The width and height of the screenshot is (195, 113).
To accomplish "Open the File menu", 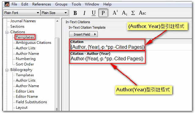I will point(14,4).
